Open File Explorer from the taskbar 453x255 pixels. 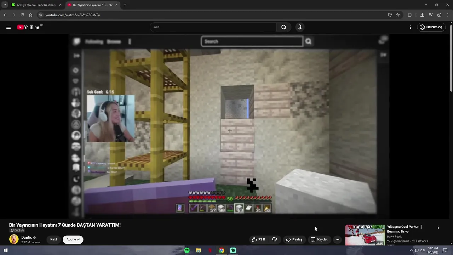199,250
